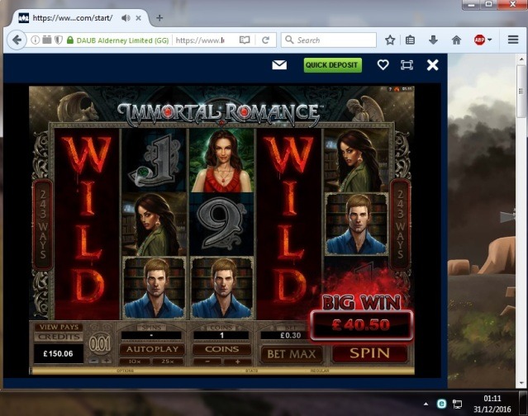Viewport: 528px width, 416px height.
Task: Toggle fullscreen game view icon
Action: point(407,65)
